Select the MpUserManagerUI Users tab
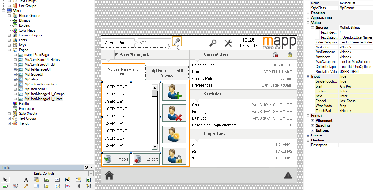Viewport: 373px width, 190px height. [x=123, y=72]
